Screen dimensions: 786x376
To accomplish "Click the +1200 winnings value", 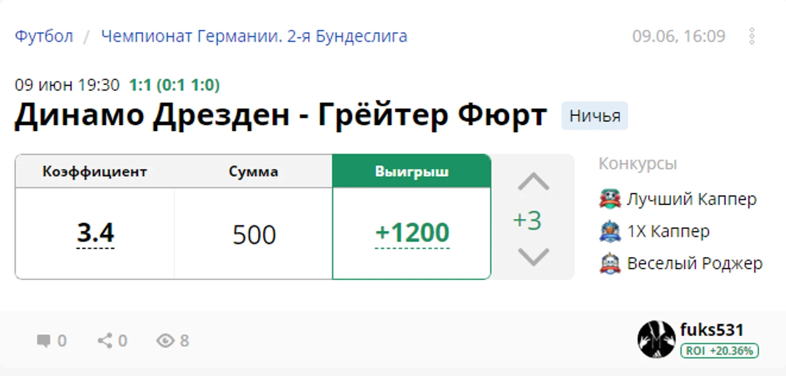I will tap(412, 233).
